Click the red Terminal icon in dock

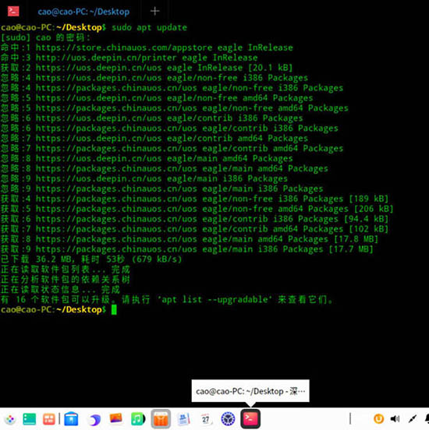(x=250, y=419)
